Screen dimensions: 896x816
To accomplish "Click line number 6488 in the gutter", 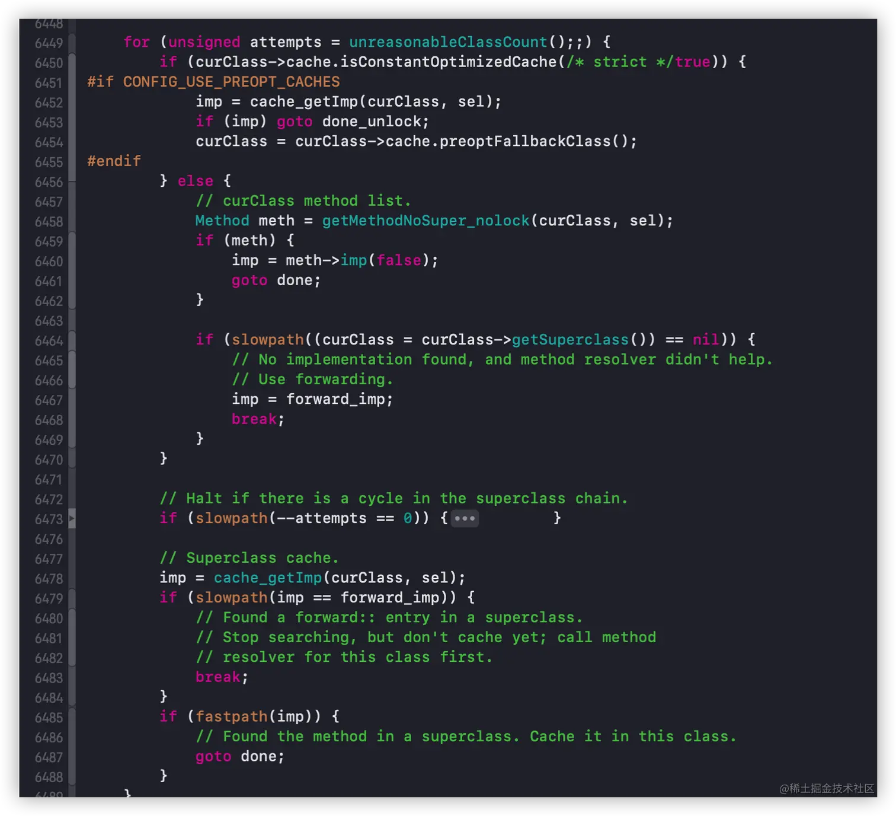I will click(x=49, y=777).
